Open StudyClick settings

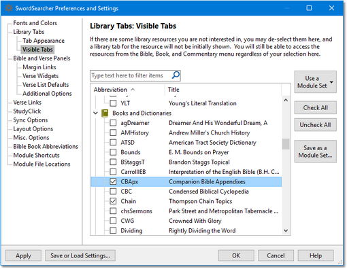tap(27, 111)
